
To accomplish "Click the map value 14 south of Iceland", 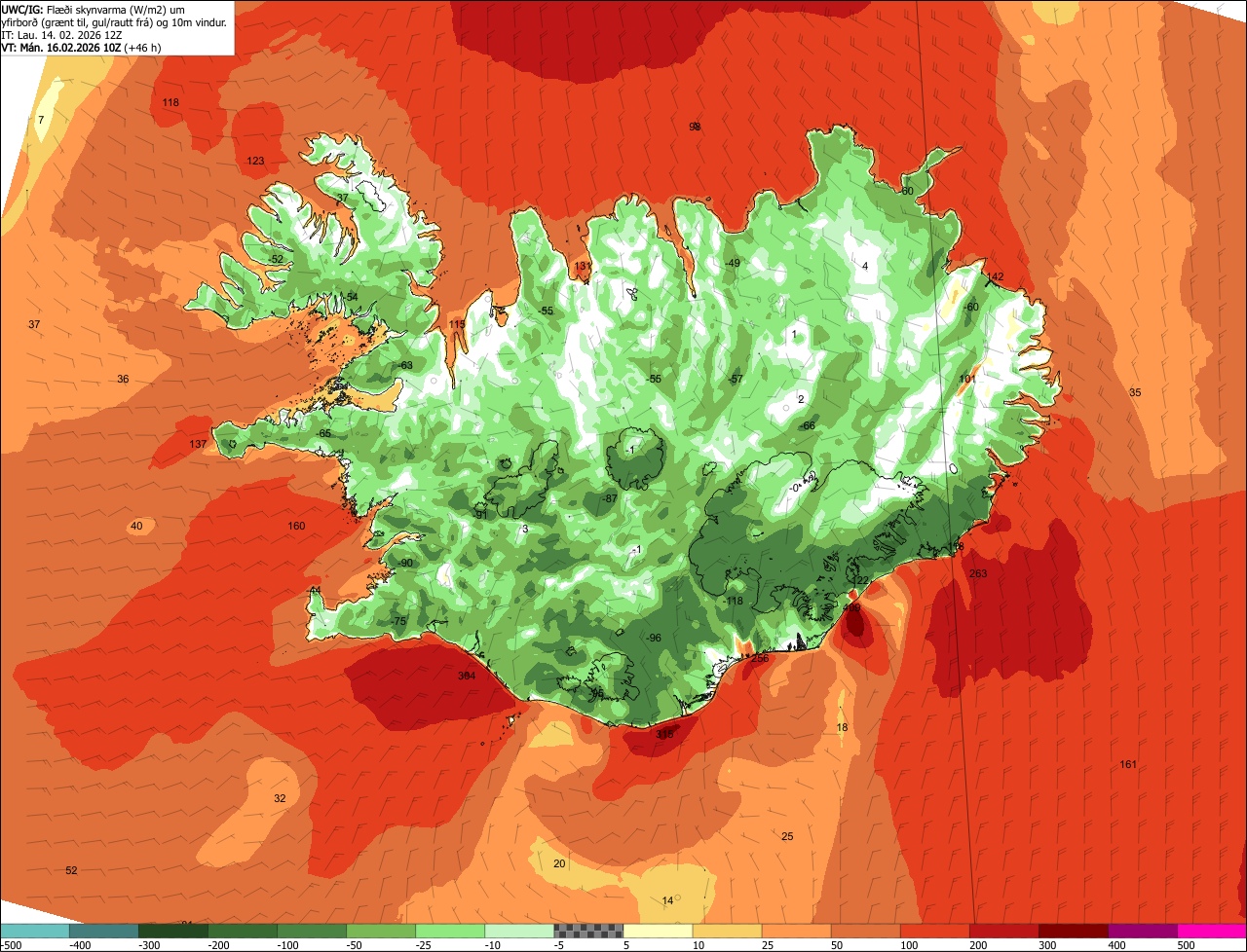I will (667, 901).
